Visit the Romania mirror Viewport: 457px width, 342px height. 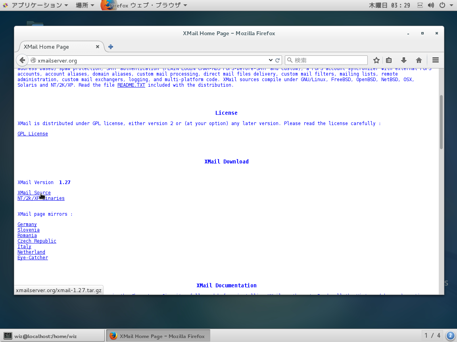click(27, 235)
